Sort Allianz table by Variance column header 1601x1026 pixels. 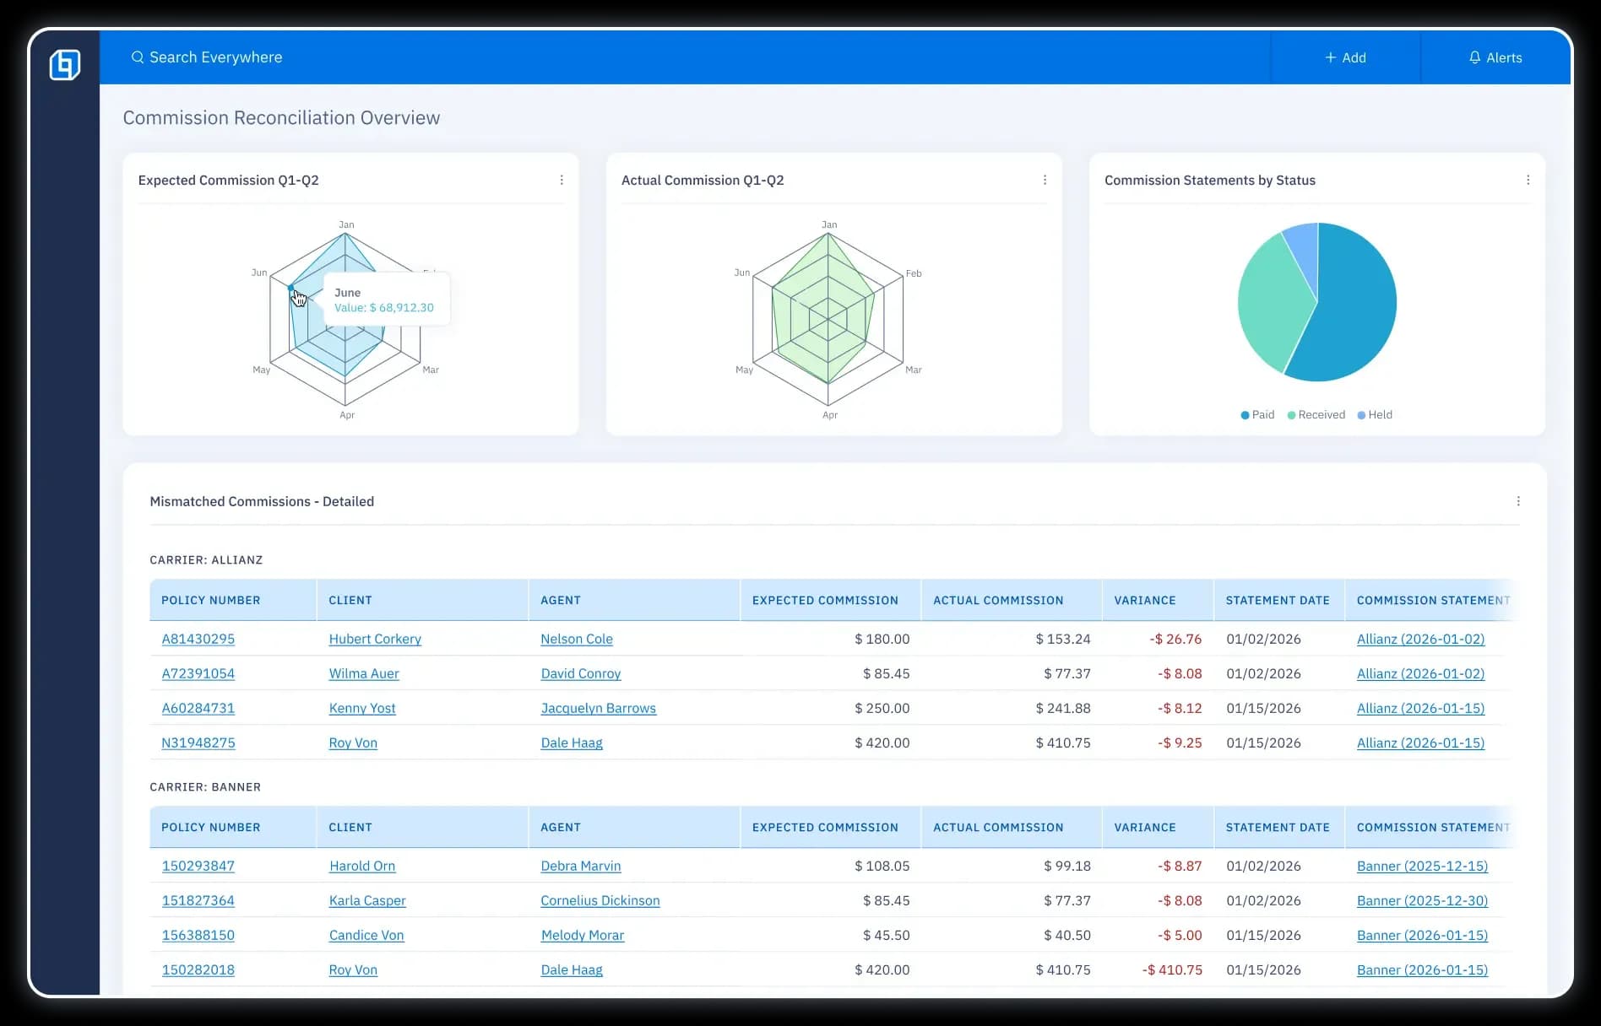coord(1144,600)
